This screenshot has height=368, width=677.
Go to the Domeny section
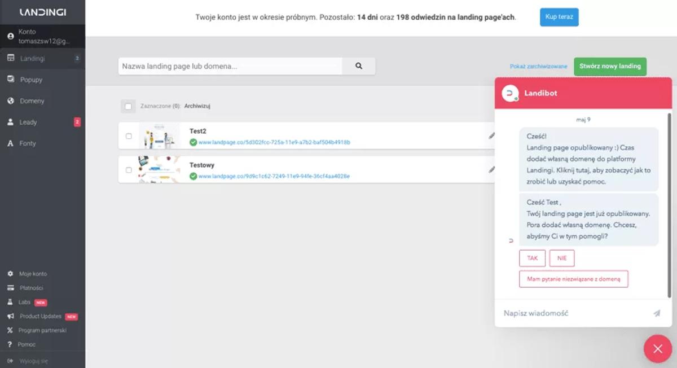42,101
